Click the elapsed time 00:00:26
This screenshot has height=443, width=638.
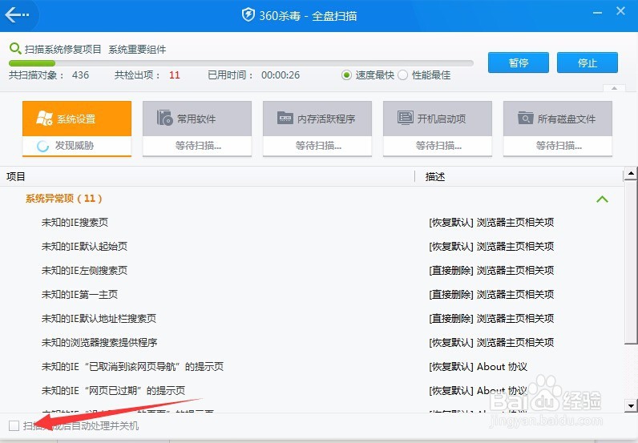point(281,75)
